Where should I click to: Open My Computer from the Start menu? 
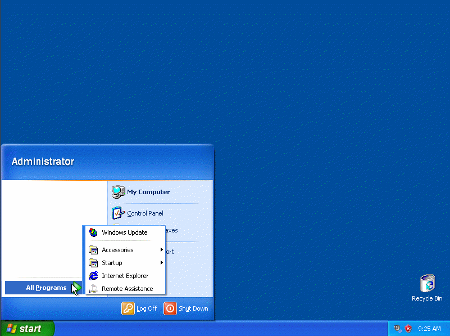(147, 191)
